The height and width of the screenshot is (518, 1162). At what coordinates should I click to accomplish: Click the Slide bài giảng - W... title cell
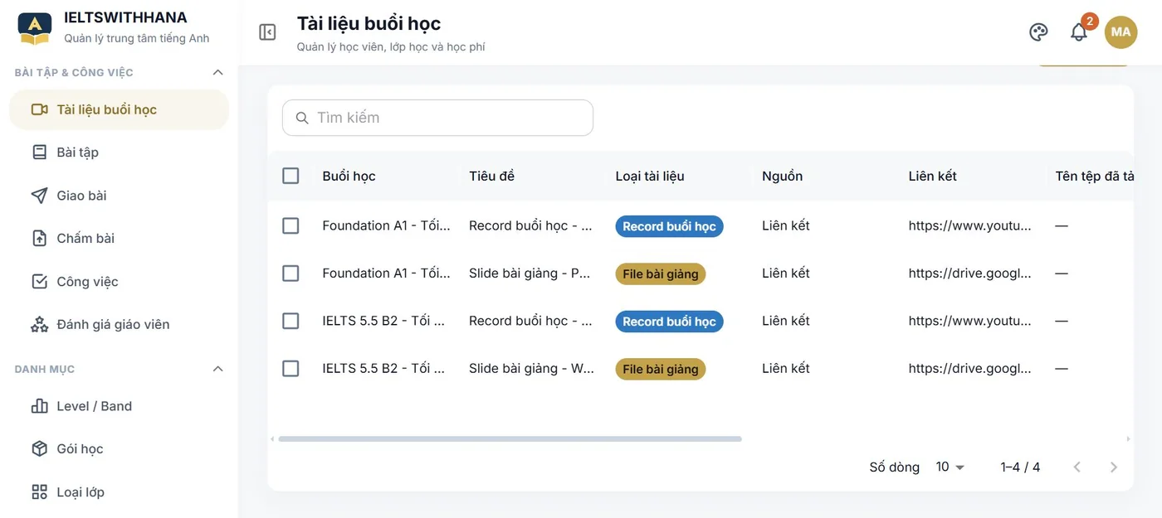tap(531, 369)
